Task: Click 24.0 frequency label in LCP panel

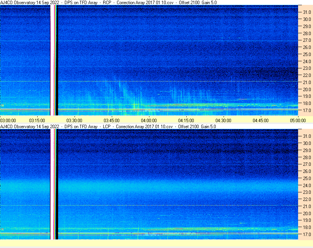Action: click(x=307, y=185)
